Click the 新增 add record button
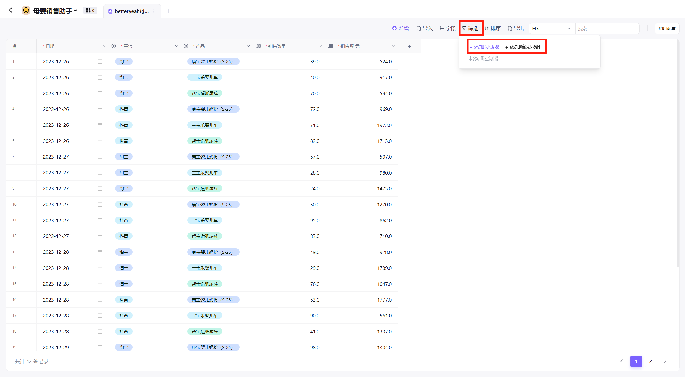Viewport: 685px width, 377px height. coord(401,28)
